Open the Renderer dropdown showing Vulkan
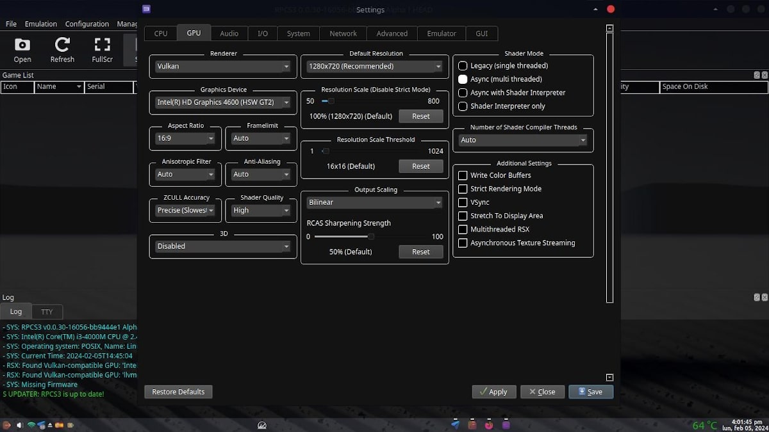This screenshot has width=769, height=432. (222, 66)
